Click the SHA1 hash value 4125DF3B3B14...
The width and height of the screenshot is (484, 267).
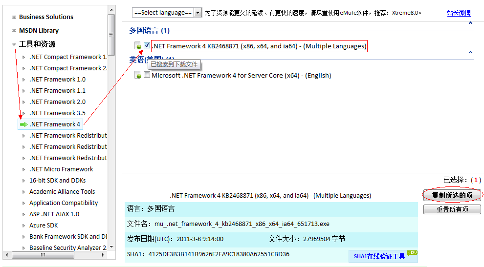coord(219,254)
